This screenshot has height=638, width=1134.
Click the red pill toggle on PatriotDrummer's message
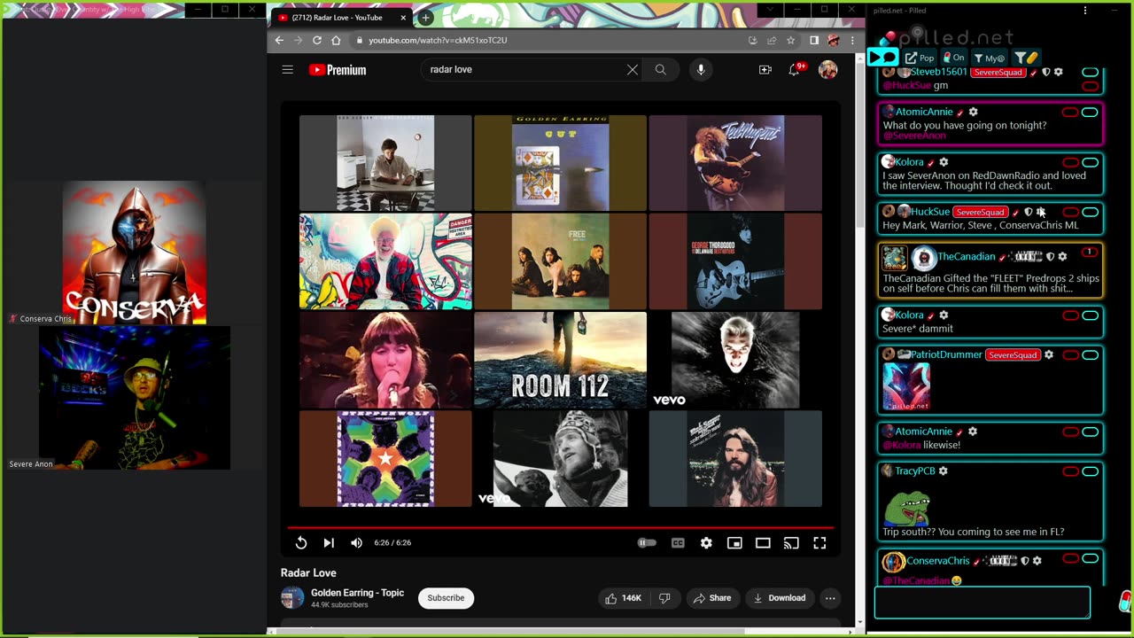(x=1070, y=355)
